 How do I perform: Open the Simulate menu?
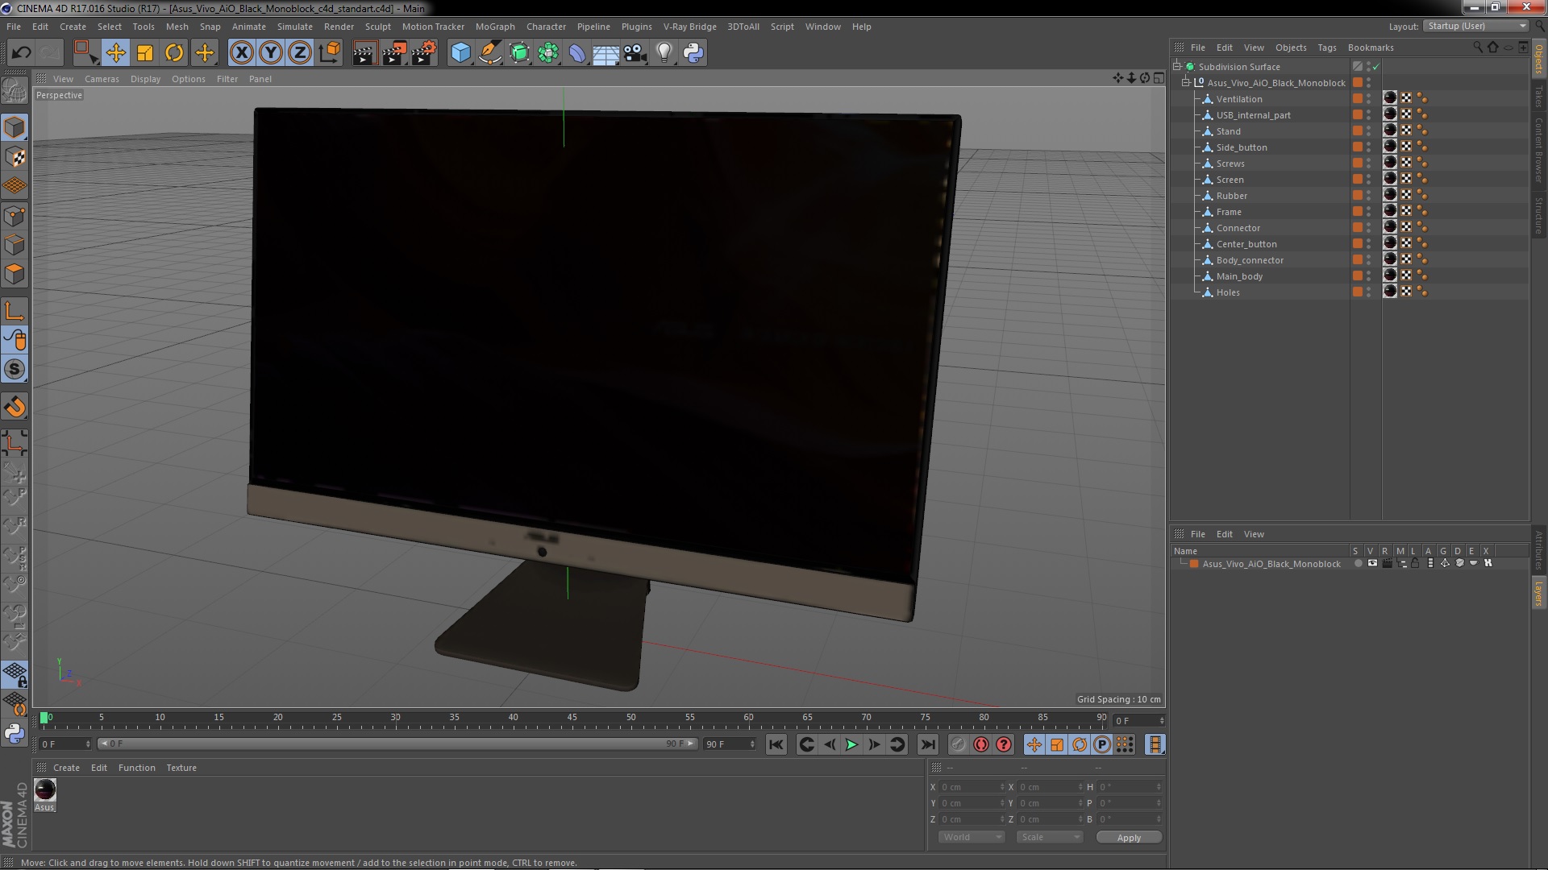pyautogui.click(x=294, y=27)
